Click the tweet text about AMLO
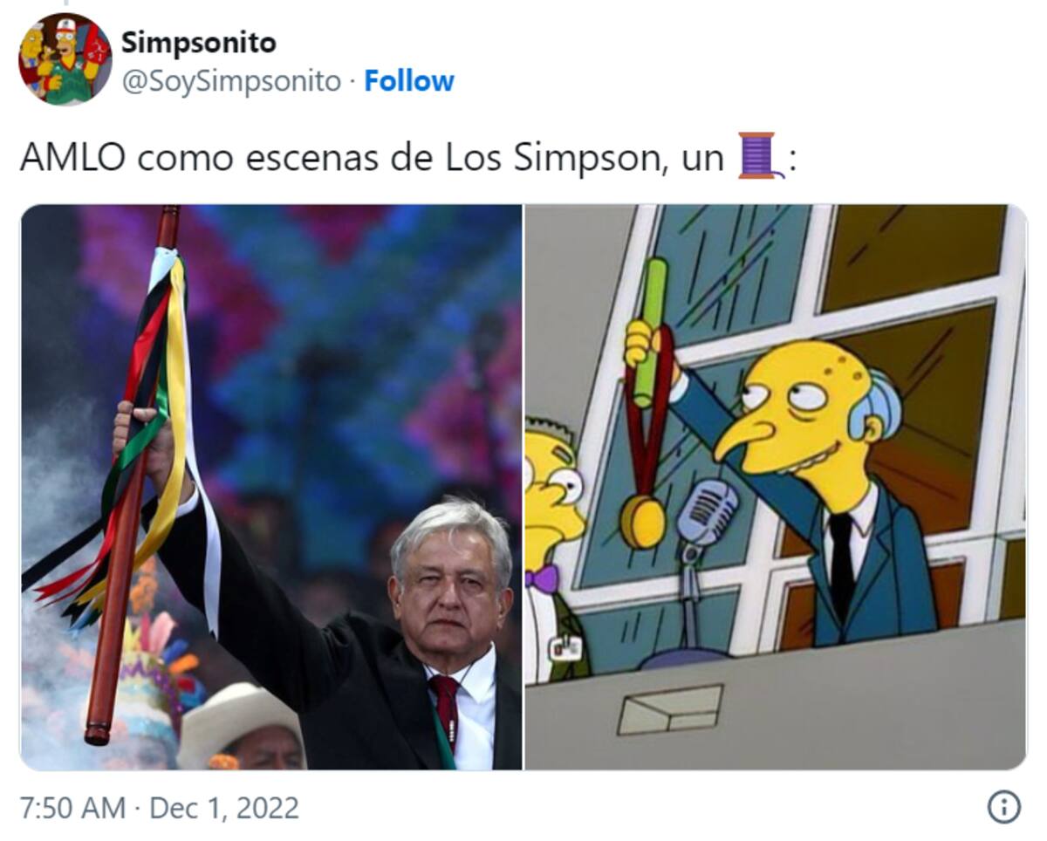1047x841 pixels. (406, 157)
